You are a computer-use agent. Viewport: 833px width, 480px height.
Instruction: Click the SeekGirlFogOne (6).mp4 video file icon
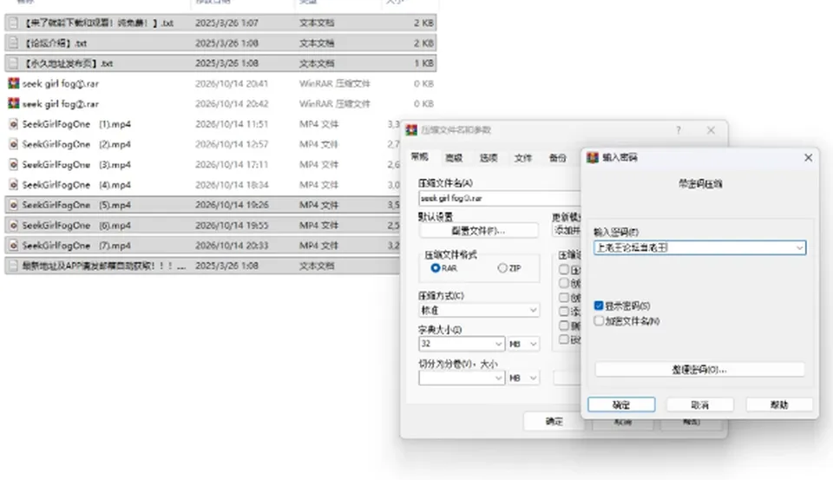click(x=14, y=226)
